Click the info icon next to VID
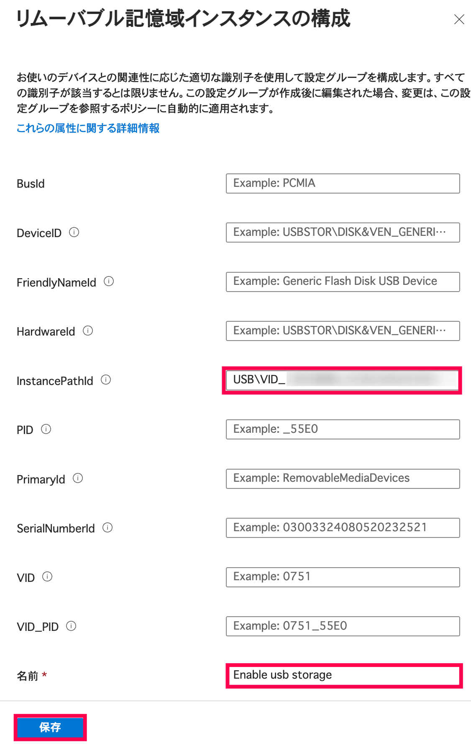The height and width of the screenshot is (744, 471). [x=47, y=577]
